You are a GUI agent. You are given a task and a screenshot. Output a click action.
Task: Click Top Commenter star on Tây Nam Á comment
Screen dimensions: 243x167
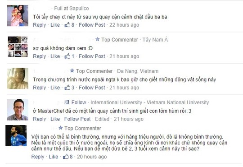[97, 39]
